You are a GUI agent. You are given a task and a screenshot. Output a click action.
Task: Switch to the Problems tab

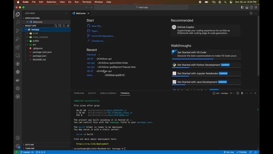click(79, 93)
